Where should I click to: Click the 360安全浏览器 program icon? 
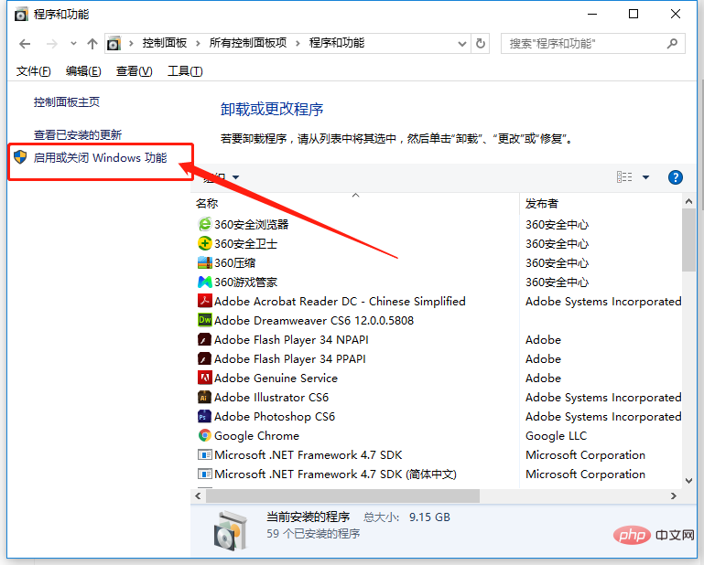click(x=205, y=224)
